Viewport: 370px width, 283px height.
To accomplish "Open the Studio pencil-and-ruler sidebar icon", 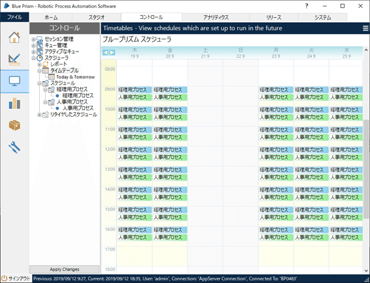I will tap(14, 59).
